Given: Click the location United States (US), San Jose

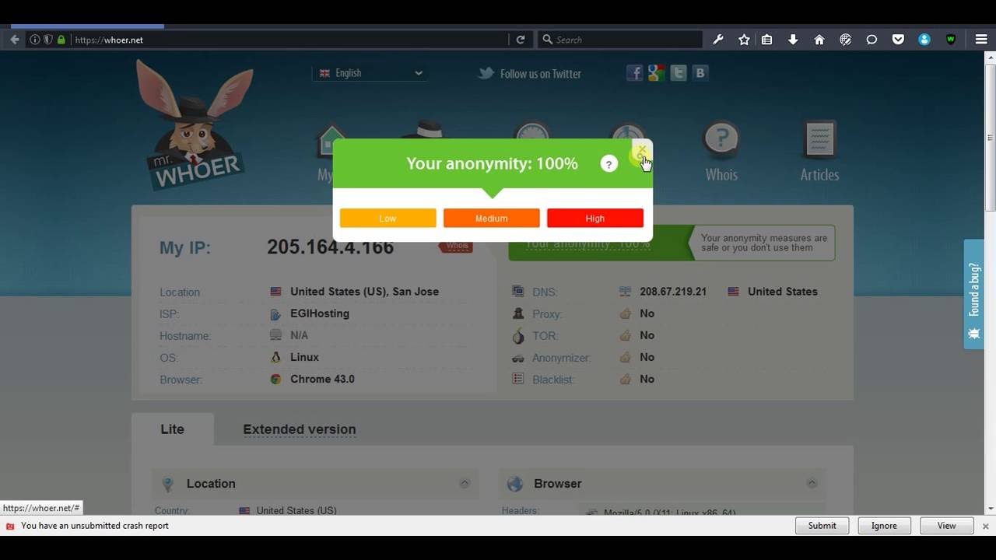Looking at the screenshot, I should point(364,292).
